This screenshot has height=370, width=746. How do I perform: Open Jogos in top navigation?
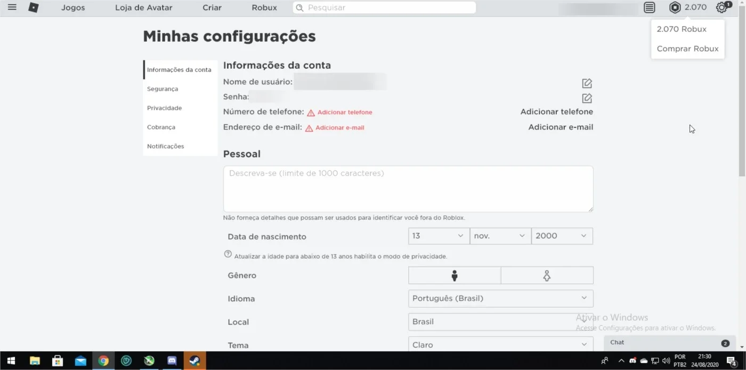(73, 8)
